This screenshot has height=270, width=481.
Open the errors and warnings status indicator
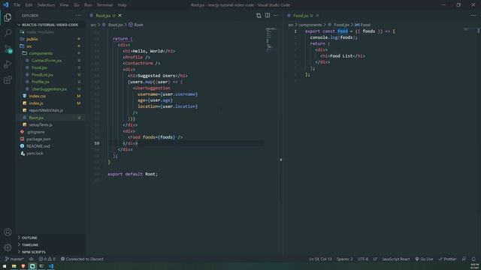tap(47, 259)
